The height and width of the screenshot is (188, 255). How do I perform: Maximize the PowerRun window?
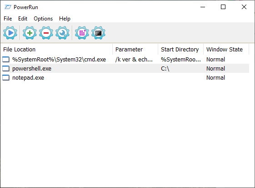(x=223, y=7)
